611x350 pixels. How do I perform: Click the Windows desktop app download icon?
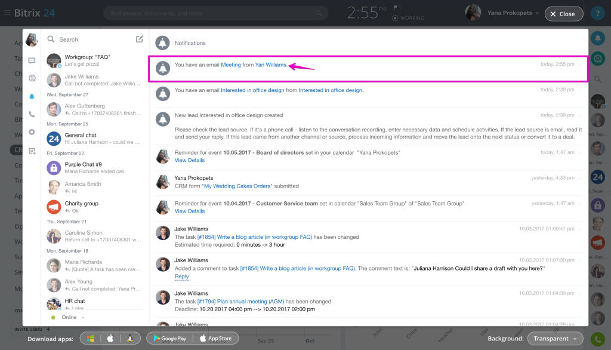pos(91,338)
